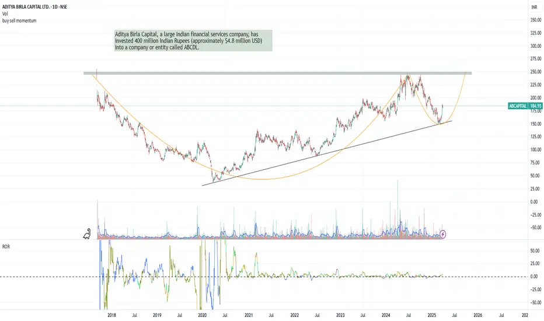Image resolution: width=544 pixels, height=321 pixels.
Task: Click the 150.00 price axis label
Action: click(536, 124)
